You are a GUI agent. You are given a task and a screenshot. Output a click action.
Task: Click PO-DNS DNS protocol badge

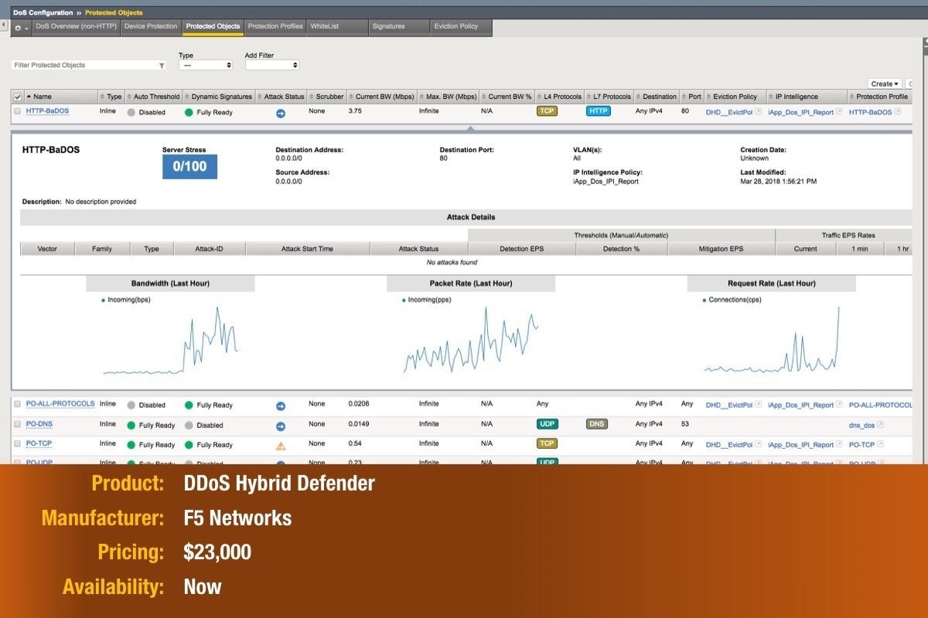[x=597, y=423]
